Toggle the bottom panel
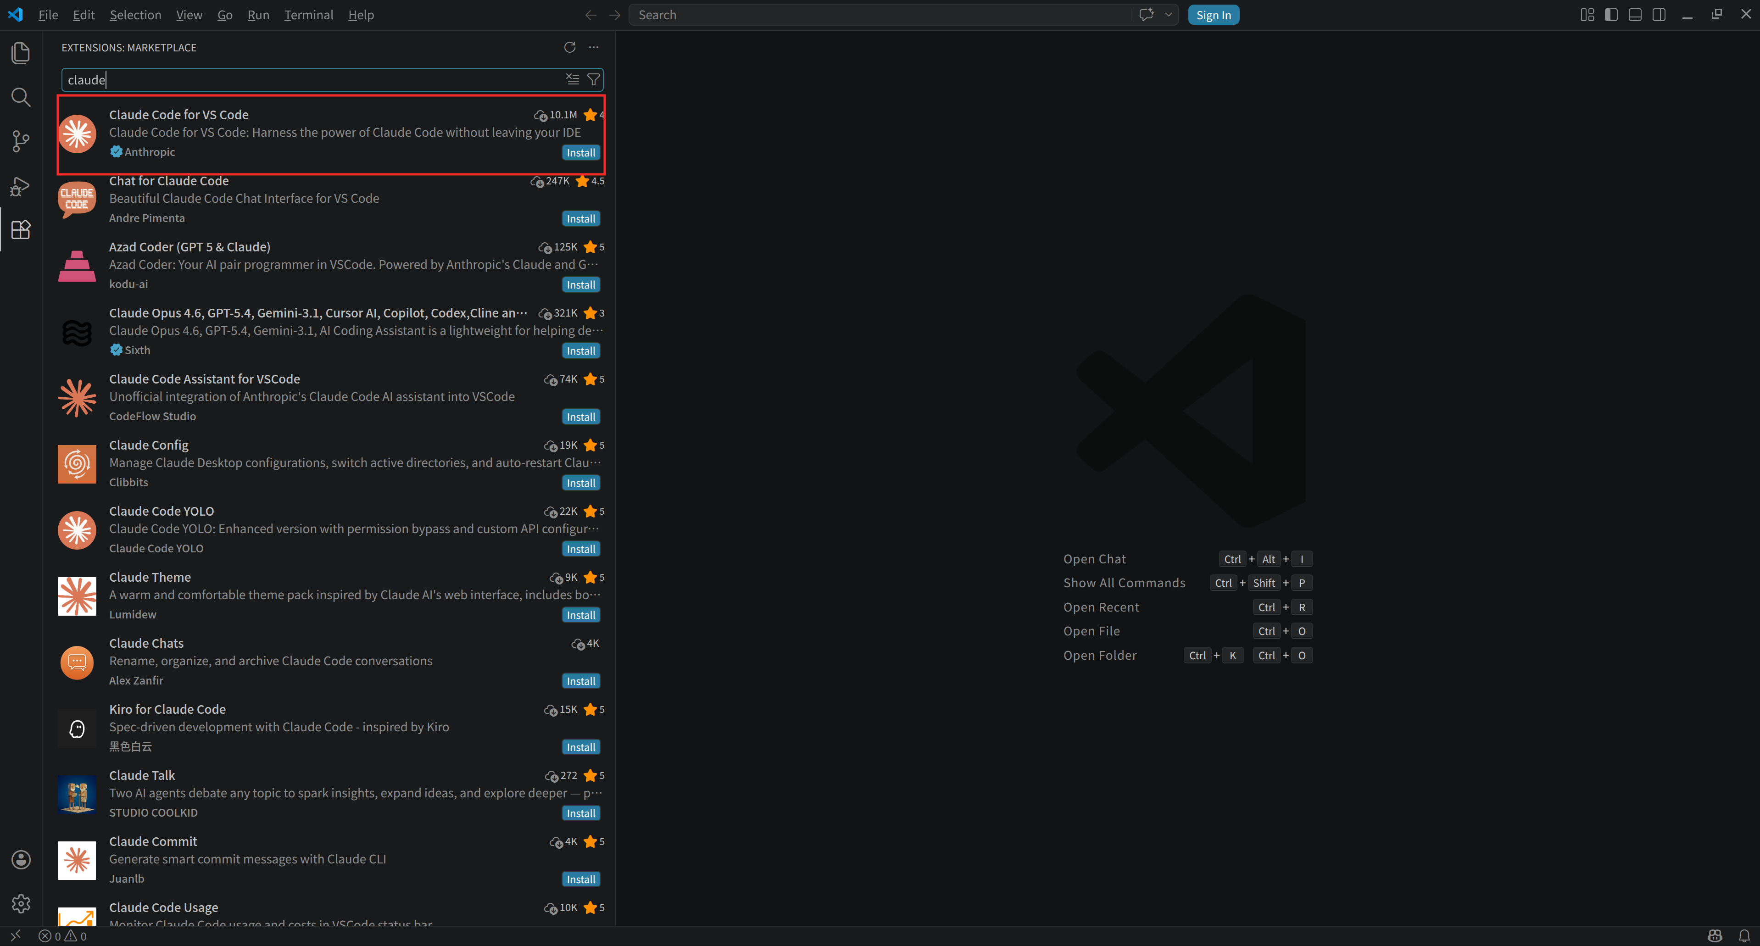 [1635, 15]
